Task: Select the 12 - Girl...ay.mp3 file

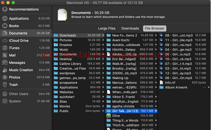Action: click(184, 73)
